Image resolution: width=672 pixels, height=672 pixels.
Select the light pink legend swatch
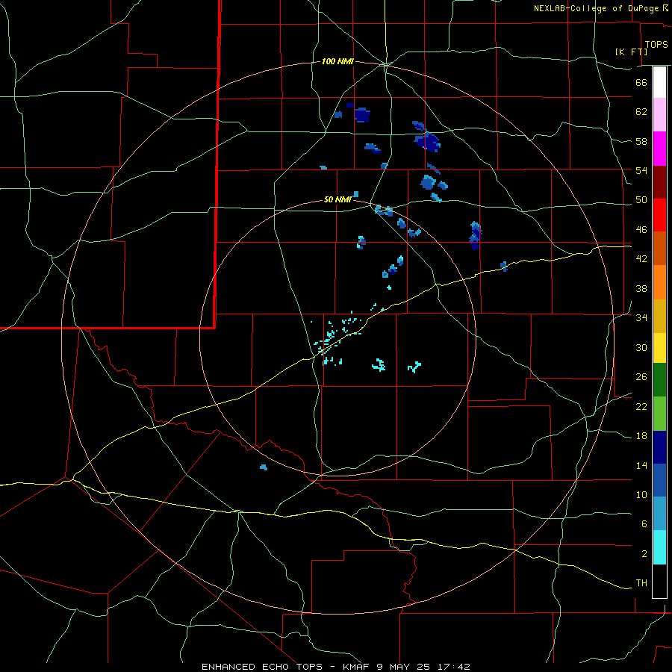[x=659, y=114]
